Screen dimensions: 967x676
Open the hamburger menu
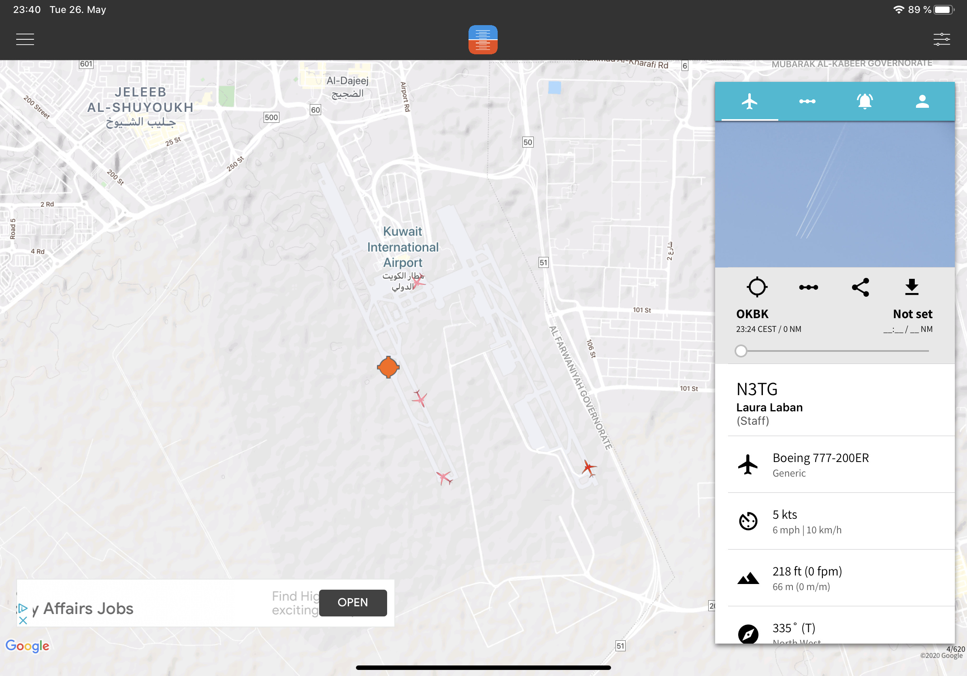click(25, 39)
